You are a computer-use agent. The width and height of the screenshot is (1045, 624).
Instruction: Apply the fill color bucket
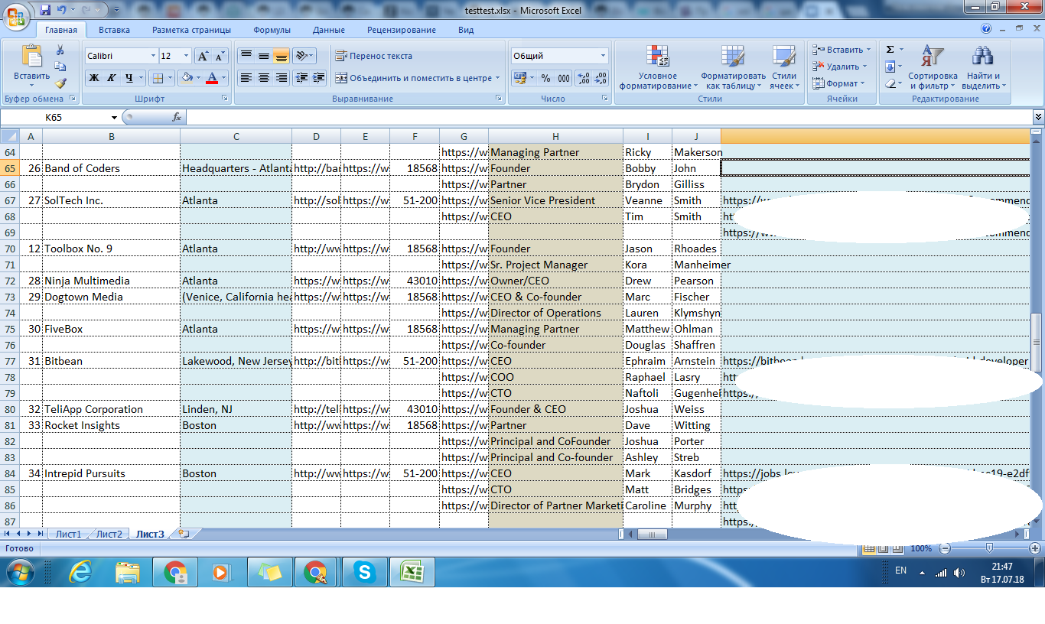click(186, 78)
